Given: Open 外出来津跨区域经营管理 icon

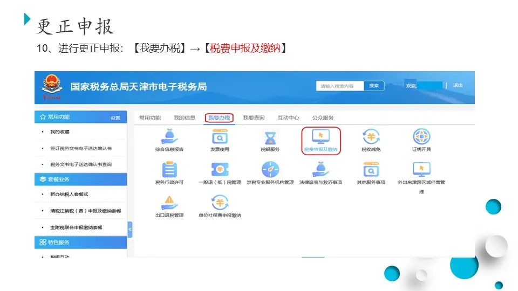Looking at the screenshot, I should click(421, 170).
